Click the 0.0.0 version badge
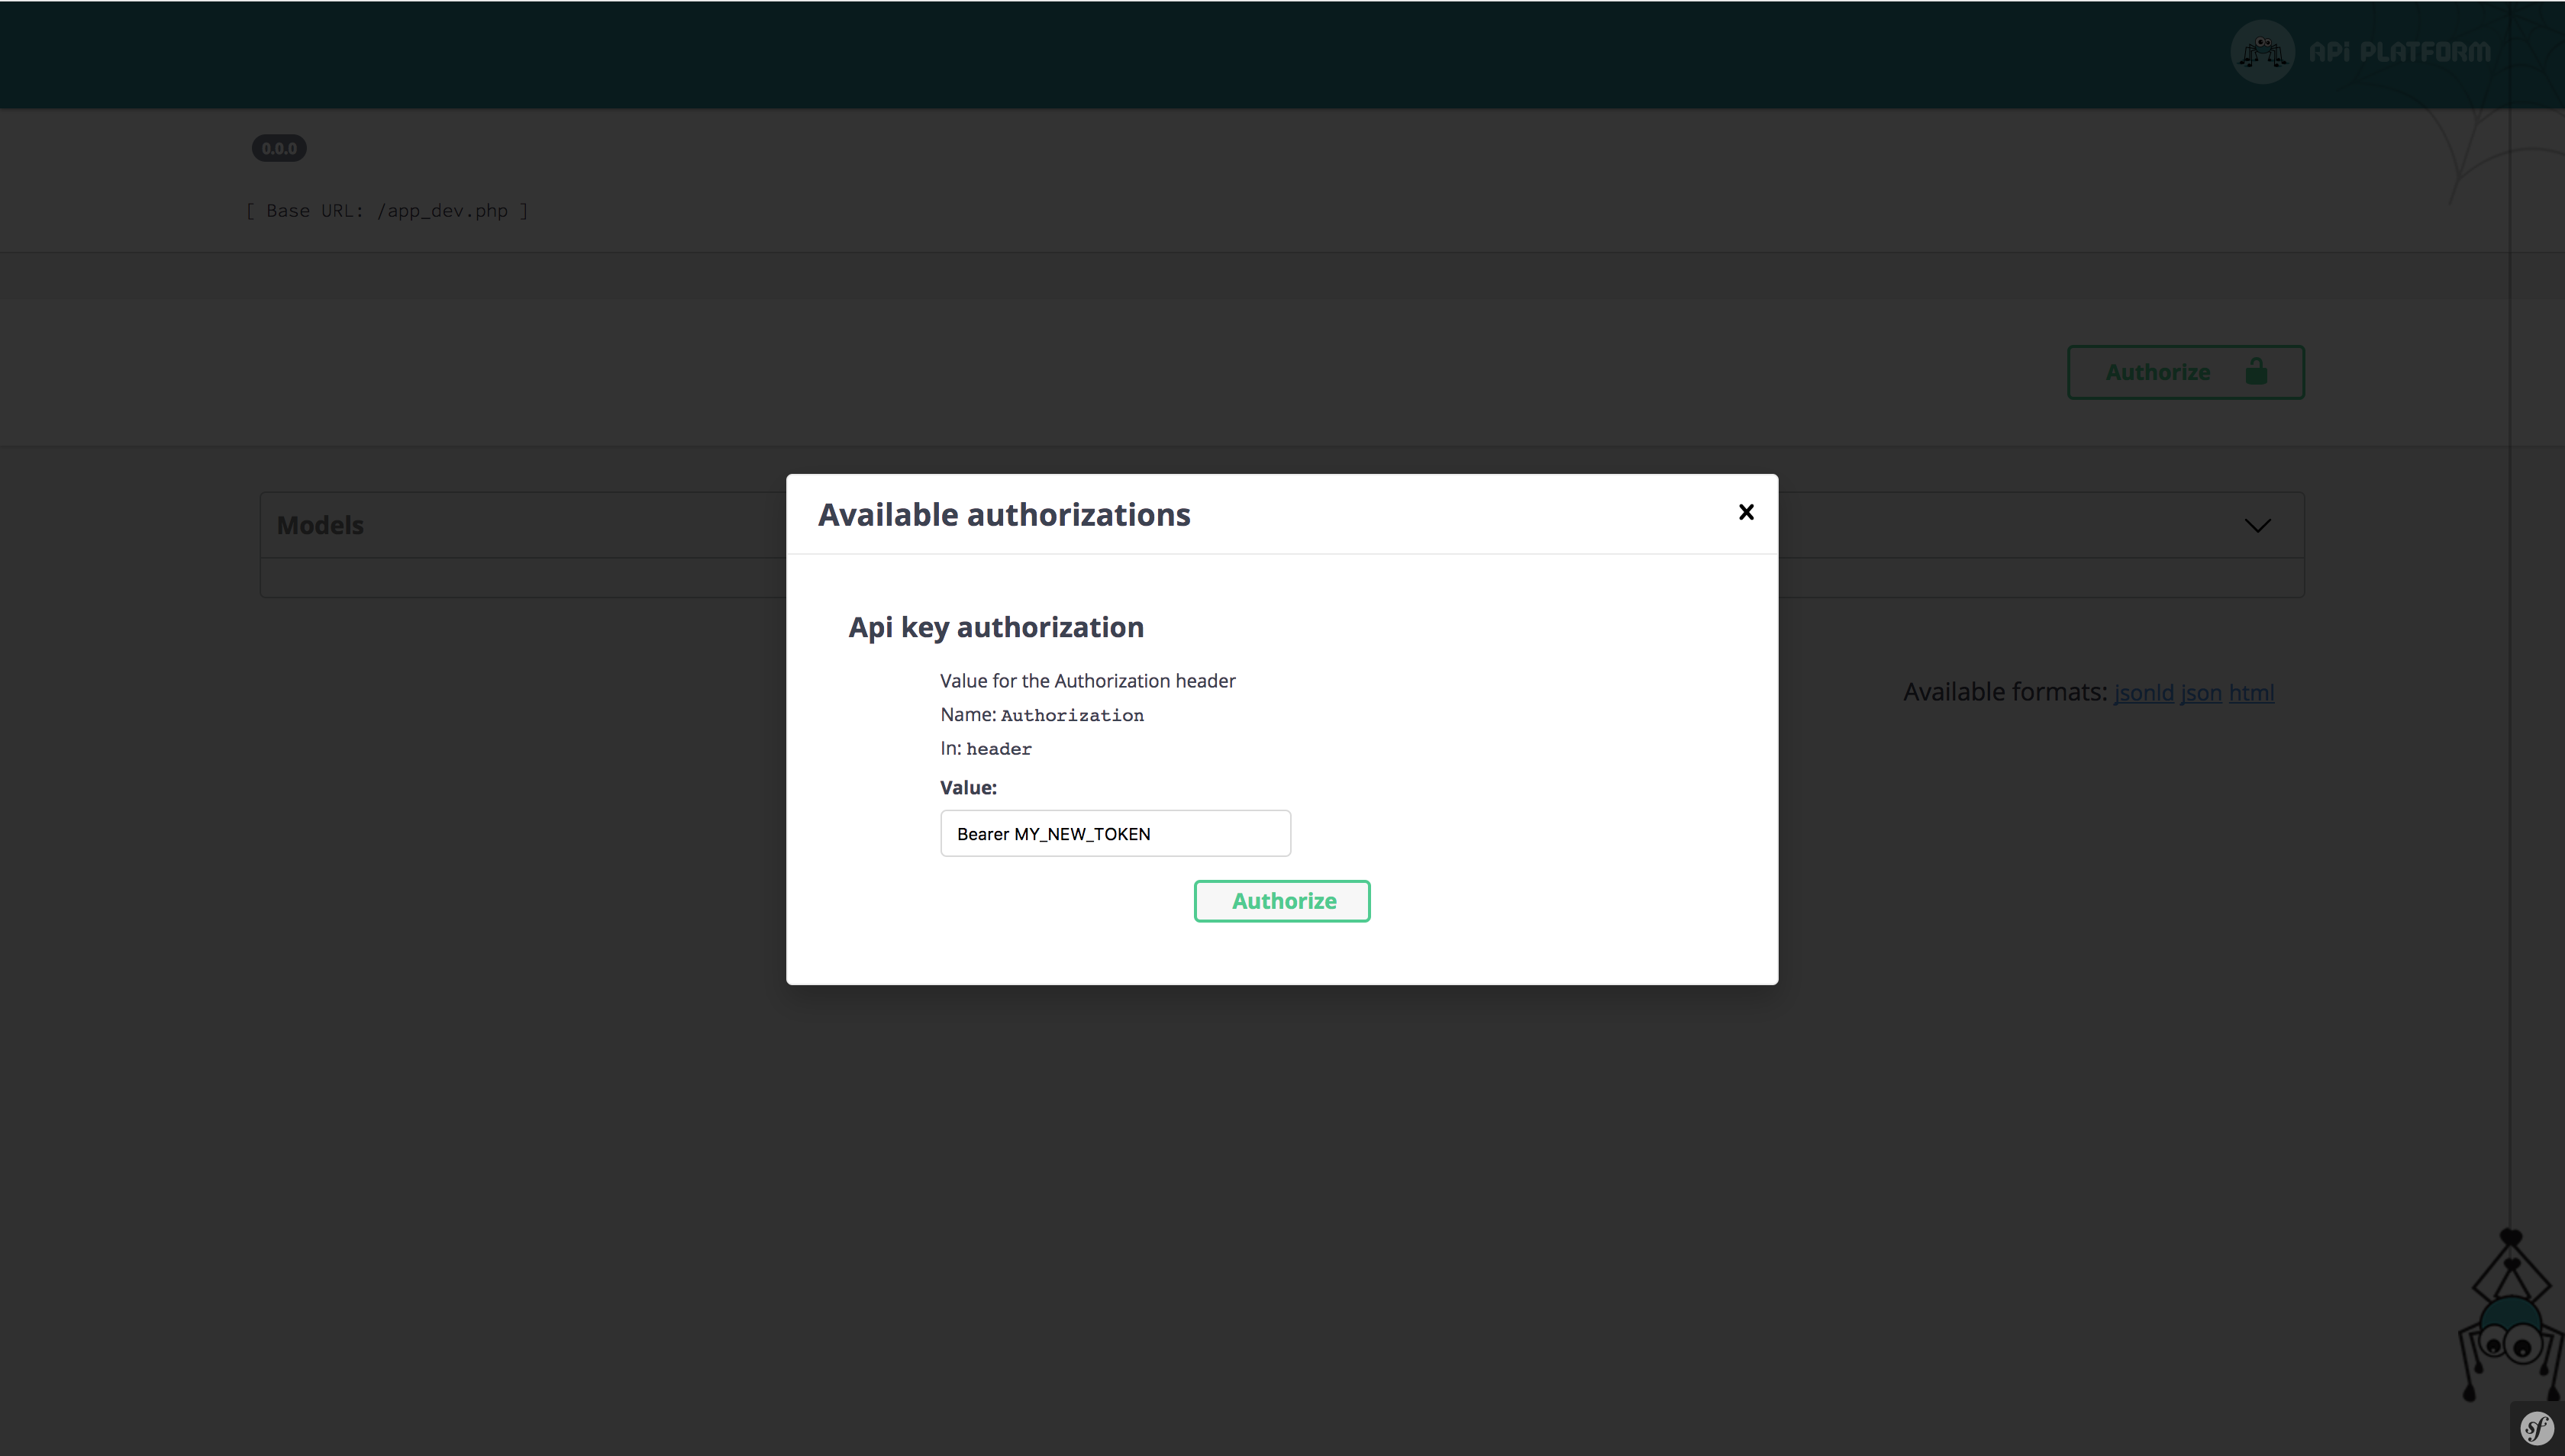 coord(279,147)
